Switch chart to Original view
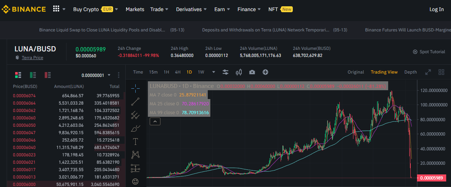Viewport: 451px width, 187px height. click(x=356, y=72)
